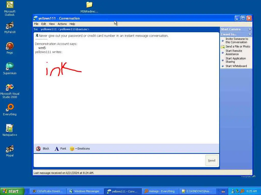Select the Pego desktop shortcut

10,48
